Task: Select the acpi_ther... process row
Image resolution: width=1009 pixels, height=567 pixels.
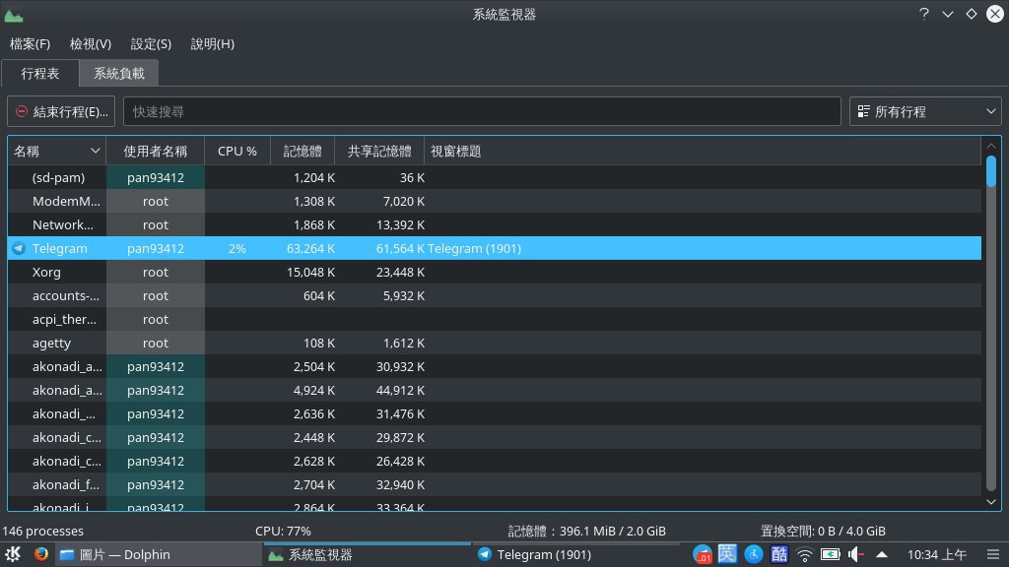Action: tap(495, 320)
